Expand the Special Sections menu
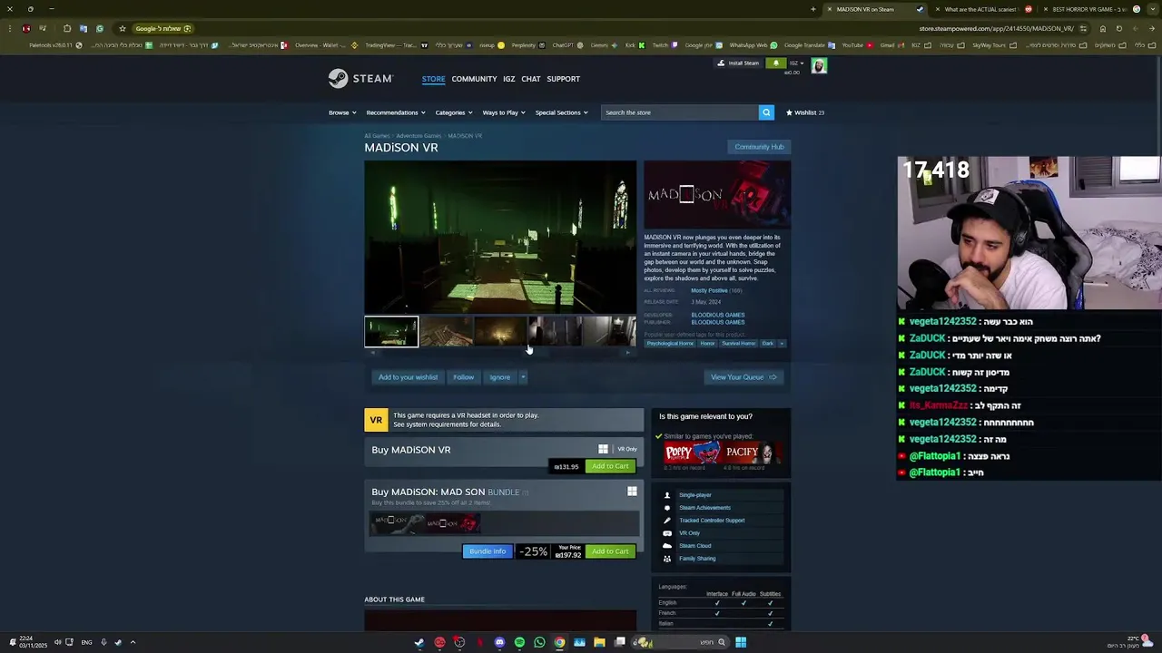Screen dimensions: 1162x653 (561, 112)
